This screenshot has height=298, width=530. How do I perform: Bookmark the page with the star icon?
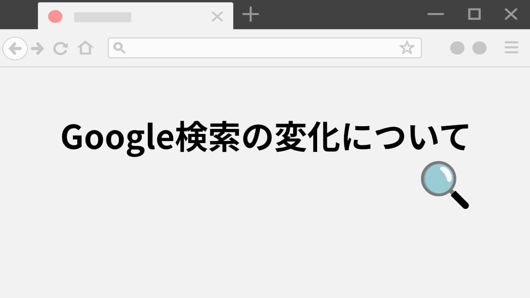(x=407, y=48)
